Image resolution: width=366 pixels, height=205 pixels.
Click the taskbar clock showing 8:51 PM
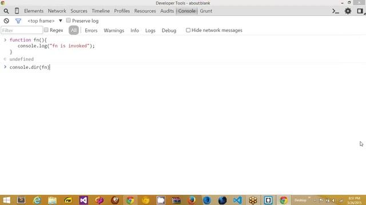click(x=355, y=200)
